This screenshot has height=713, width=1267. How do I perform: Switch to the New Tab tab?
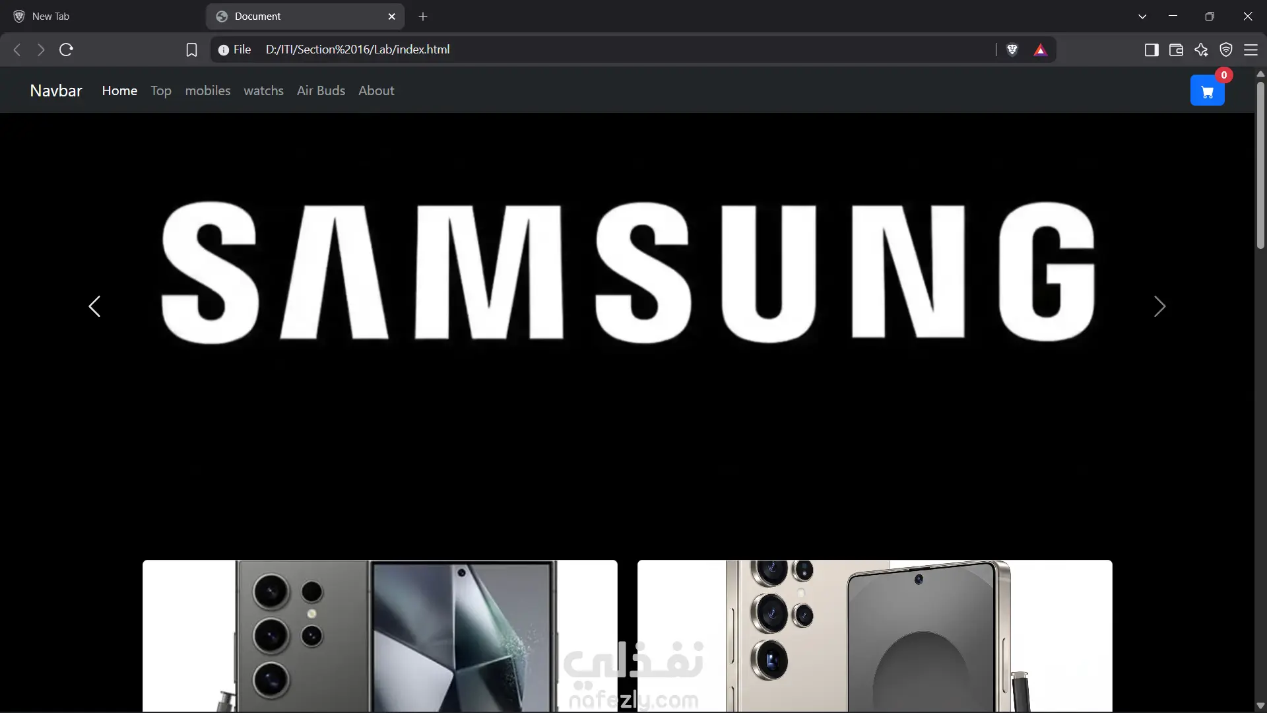click(x=102, y=17)
